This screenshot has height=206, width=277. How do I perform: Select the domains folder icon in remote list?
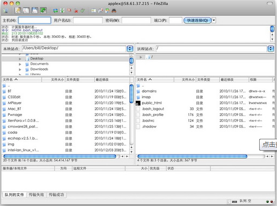click(x=138, y=91)
